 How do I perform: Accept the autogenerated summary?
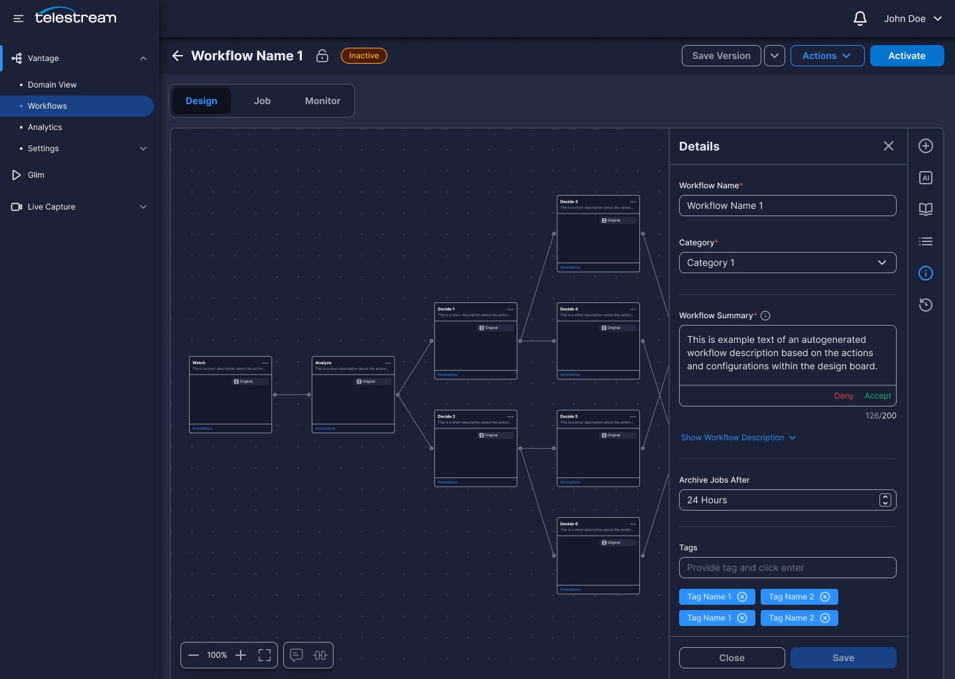[x=877, y=396]
